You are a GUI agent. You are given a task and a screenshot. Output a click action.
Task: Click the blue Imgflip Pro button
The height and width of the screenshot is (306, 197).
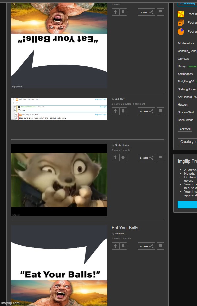[187, 205]
